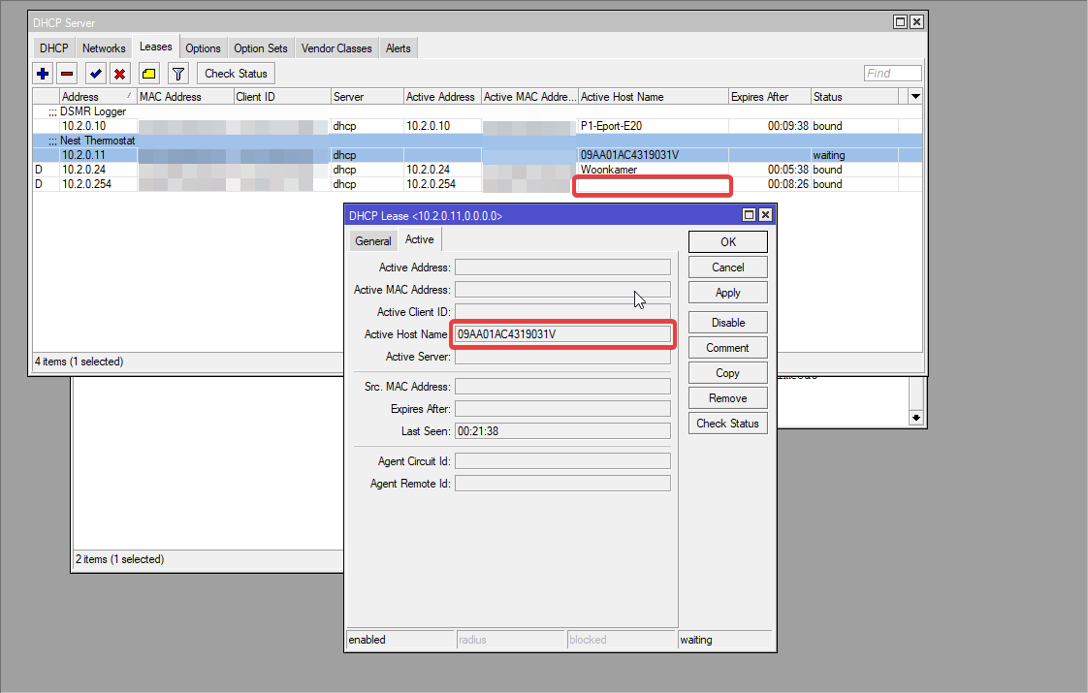Screen dimensions: 1088x693
Task: Click DSMR Logger comment row
Action: [x=477, y=111]
